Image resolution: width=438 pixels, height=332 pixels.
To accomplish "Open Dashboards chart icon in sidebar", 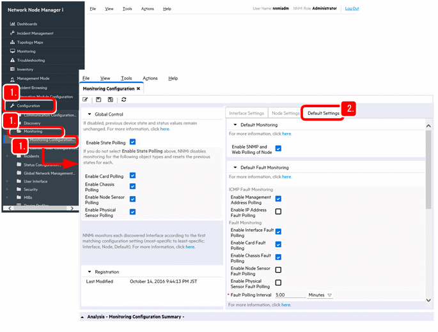I will (x=12, y=24).
